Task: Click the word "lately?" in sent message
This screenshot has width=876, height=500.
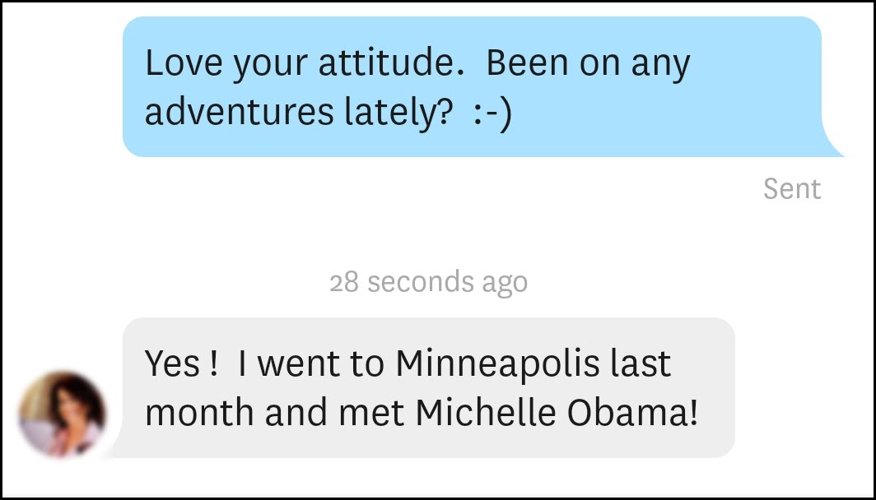Action: 398,112
